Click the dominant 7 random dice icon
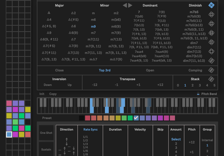 click(x=211, y=33)
